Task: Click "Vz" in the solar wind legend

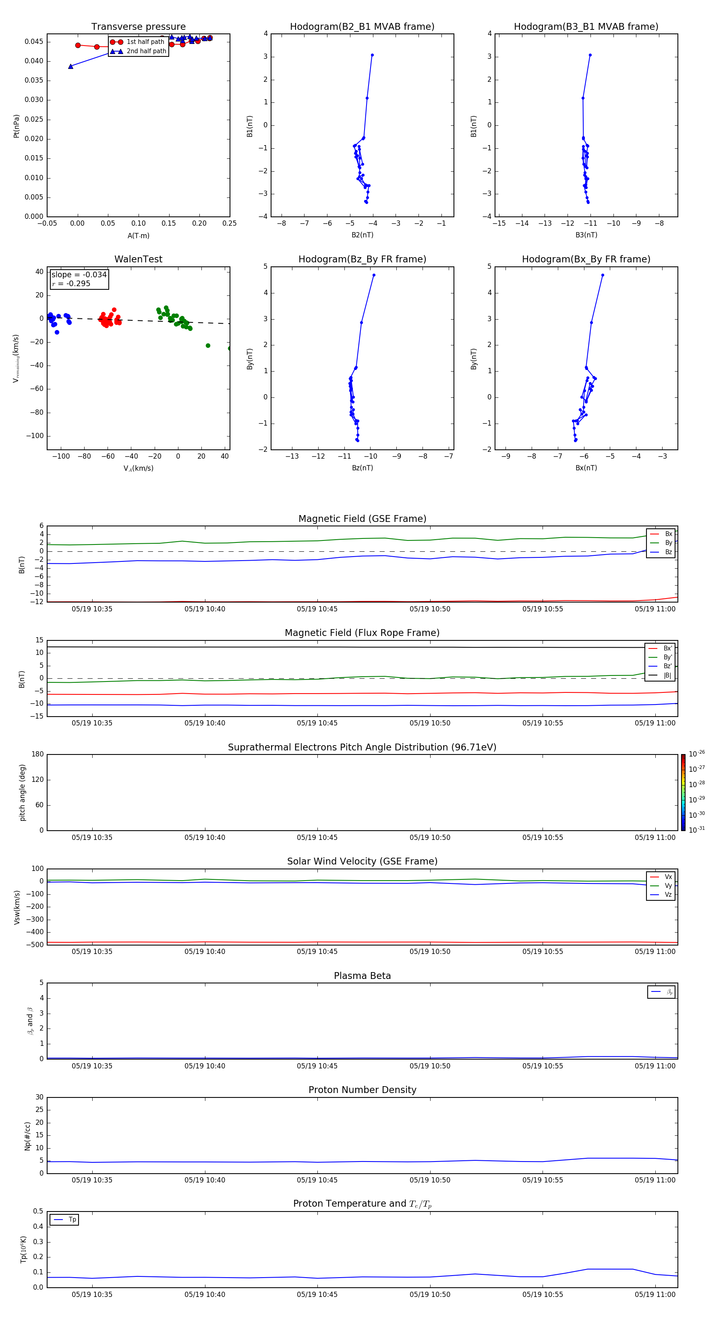Action: point(661,895)
